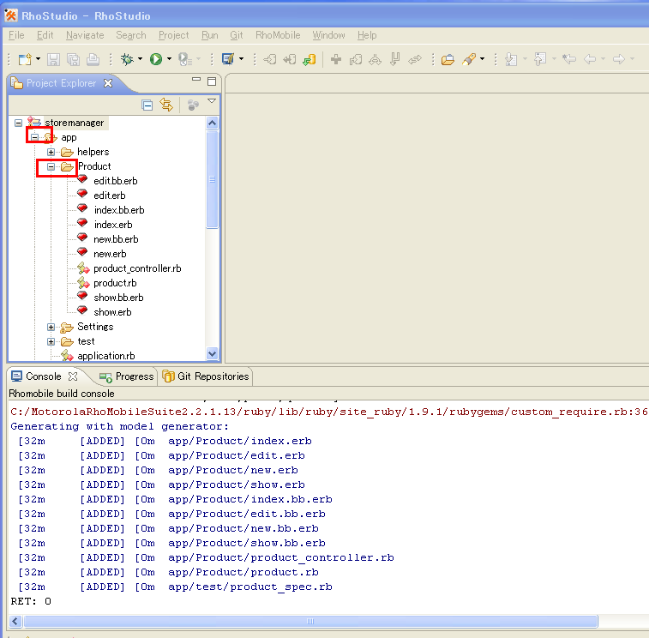Click the Save All toolbar icon
Viewport: 649px width, 638px height.
pos(73,60)
